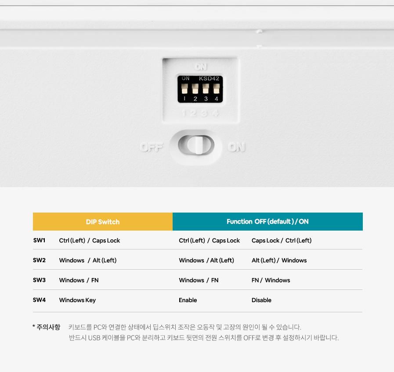This screenshot has height=372, width=394.
Task: Click the Caps Lock / Ctrl (Left) ON value
Action: tap(281, 240)
